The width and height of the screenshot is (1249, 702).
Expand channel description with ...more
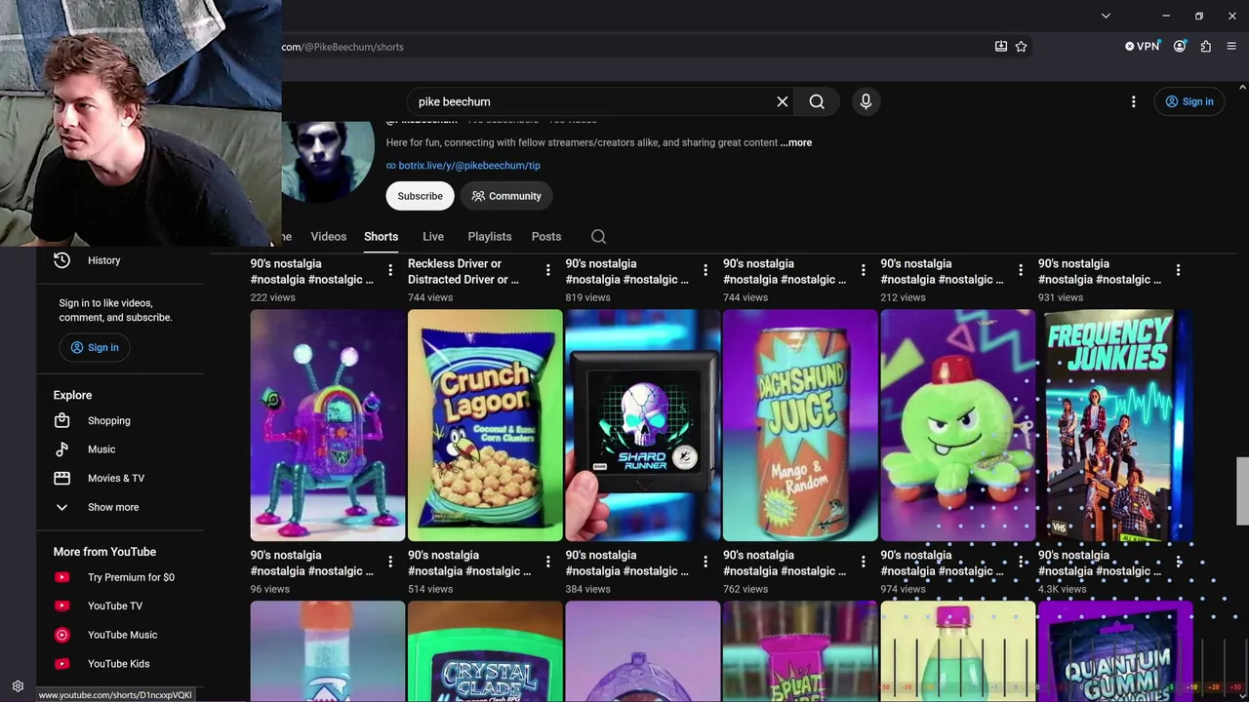pos(796,142)
